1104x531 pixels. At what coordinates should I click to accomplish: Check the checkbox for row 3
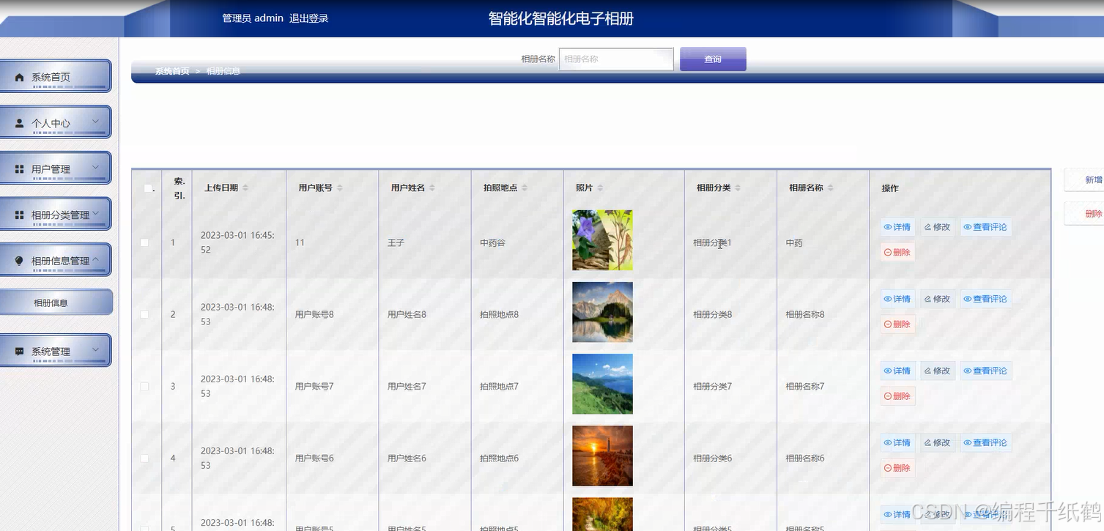(144, 386)
